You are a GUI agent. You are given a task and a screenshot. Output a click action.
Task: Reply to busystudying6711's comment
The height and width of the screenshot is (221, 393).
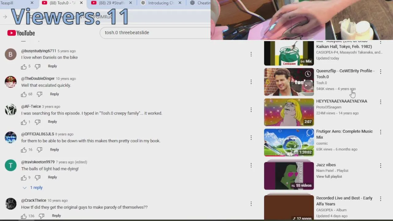52,66
